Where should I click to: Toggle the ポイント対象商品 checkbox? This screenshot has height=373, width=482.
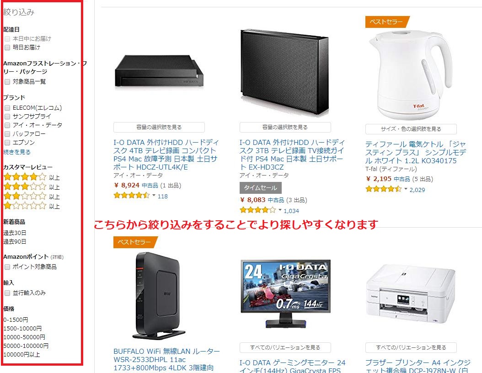click(x=7, y=266)
